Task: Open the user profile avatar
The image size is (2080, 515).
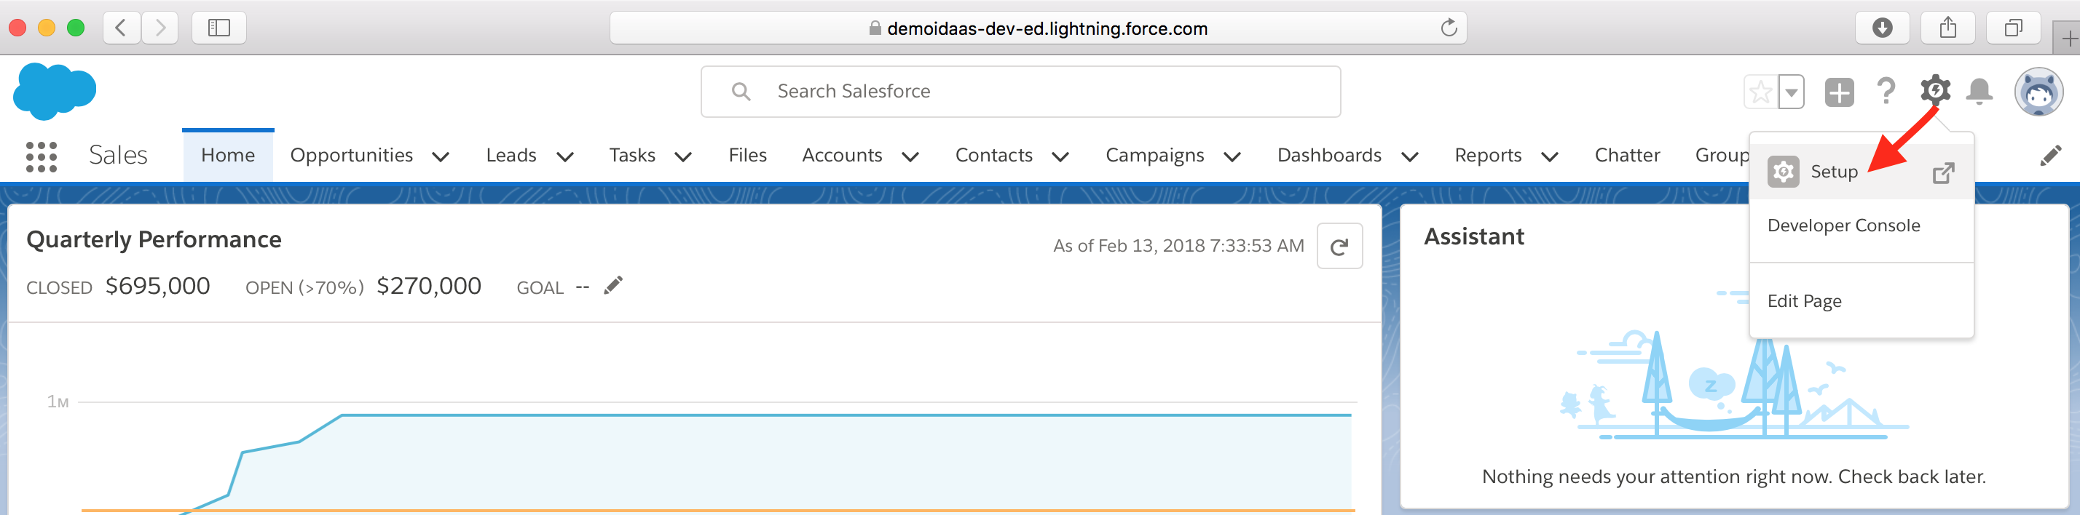Action: point(2038,92)
